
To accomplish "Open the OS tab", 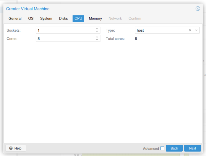I will tap(31, 18).
